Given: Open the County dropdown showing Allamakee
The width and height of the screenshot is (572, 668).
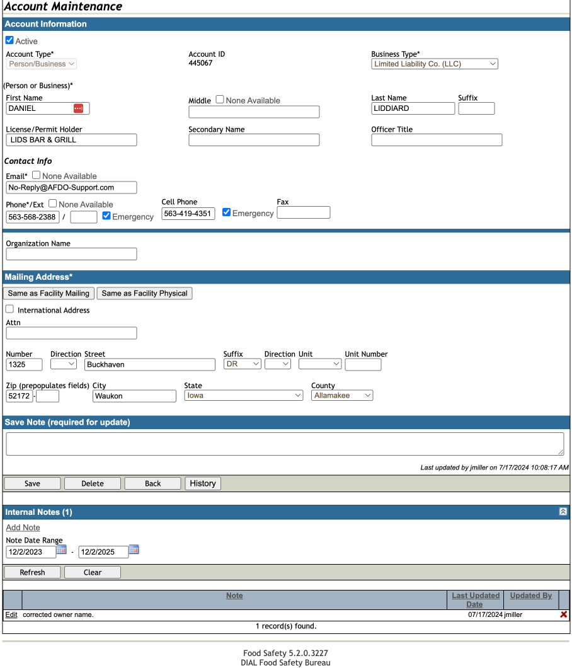Looking at the screenshot, I should [x=342, y=395].
